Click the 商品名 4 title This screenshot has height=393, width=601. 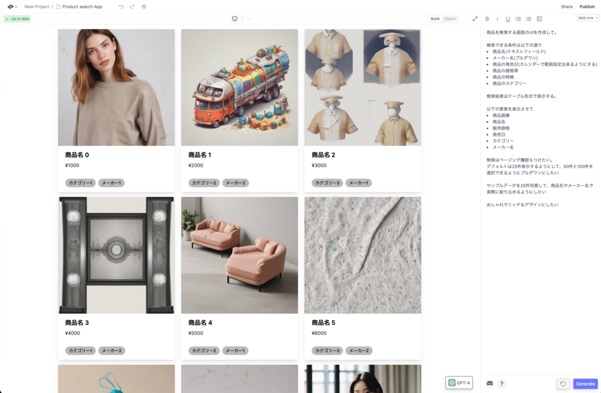(200, 322)
